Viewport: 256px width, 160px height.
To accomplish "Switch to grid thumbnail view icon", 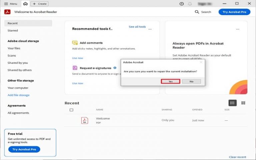I will pos(243,103).
